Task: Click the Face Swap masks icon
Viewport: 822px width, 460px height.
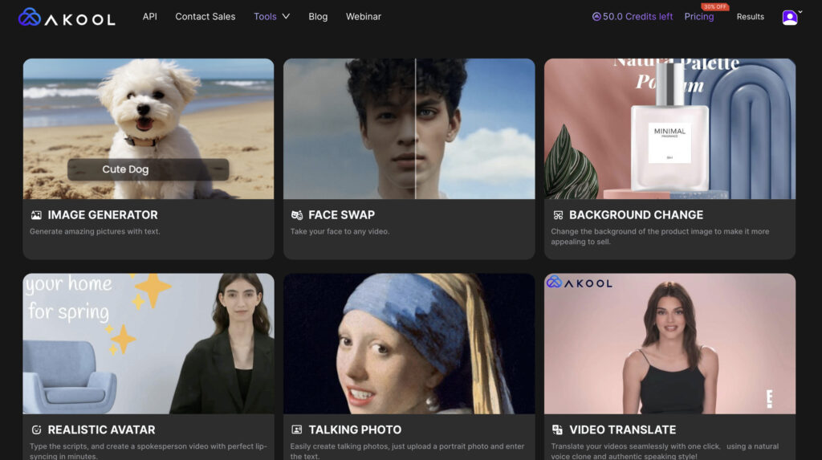Action: coord(297,215)
